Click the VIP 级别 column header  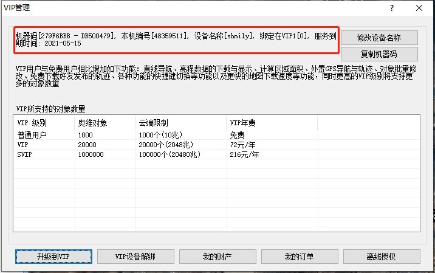(x=45, y=123)
